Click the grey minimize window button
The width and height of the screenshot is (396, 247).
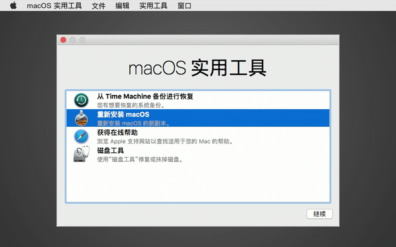click(72, 40)
